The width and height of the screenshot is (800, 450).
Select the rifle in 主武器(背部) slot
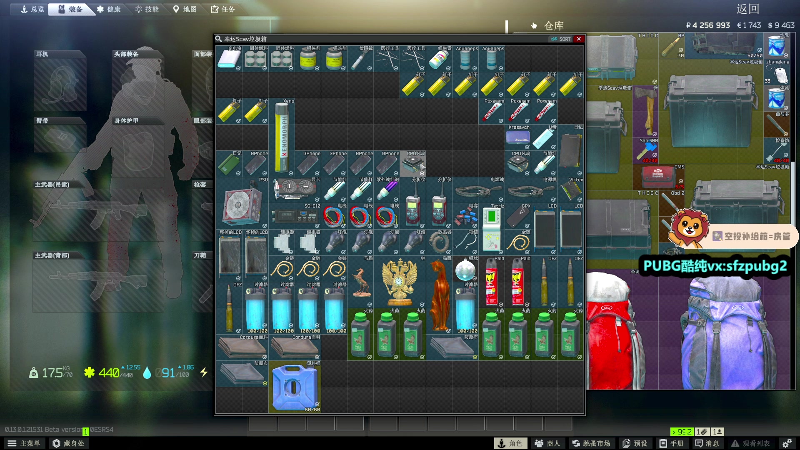(x=98, y=285)
